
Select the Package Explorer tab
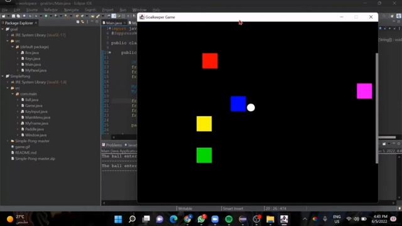pyautogui.click(x=19, y=23)
